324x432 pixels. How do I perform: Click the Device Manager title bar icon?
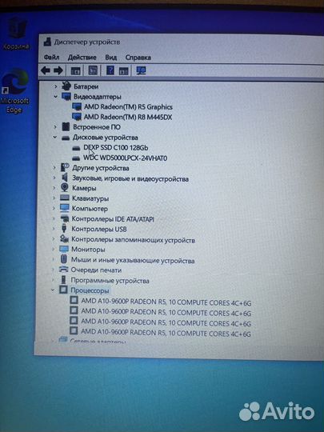pos(47,42)
